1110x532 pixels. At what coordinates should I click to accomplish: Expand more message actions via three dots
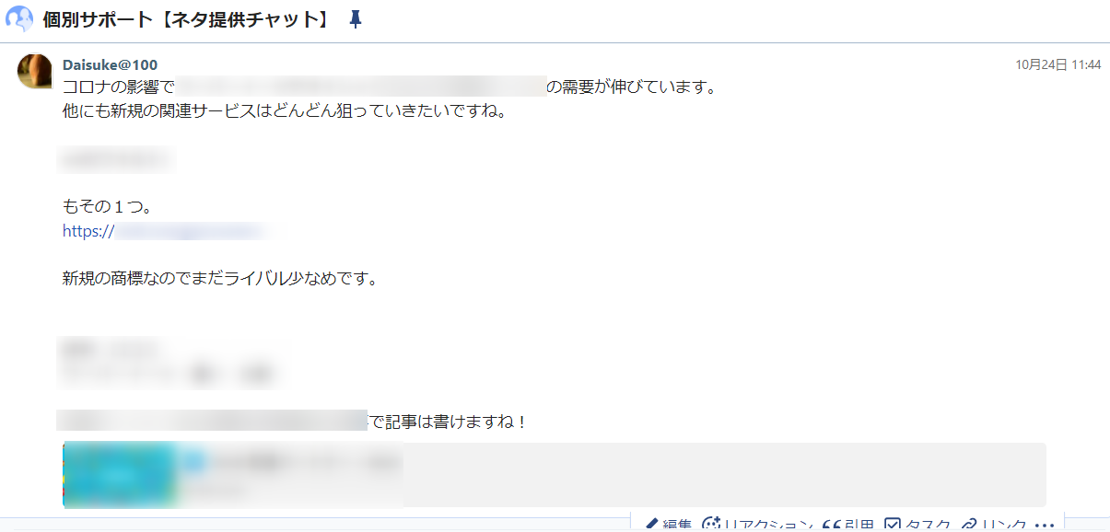[x=1044, y=526]
